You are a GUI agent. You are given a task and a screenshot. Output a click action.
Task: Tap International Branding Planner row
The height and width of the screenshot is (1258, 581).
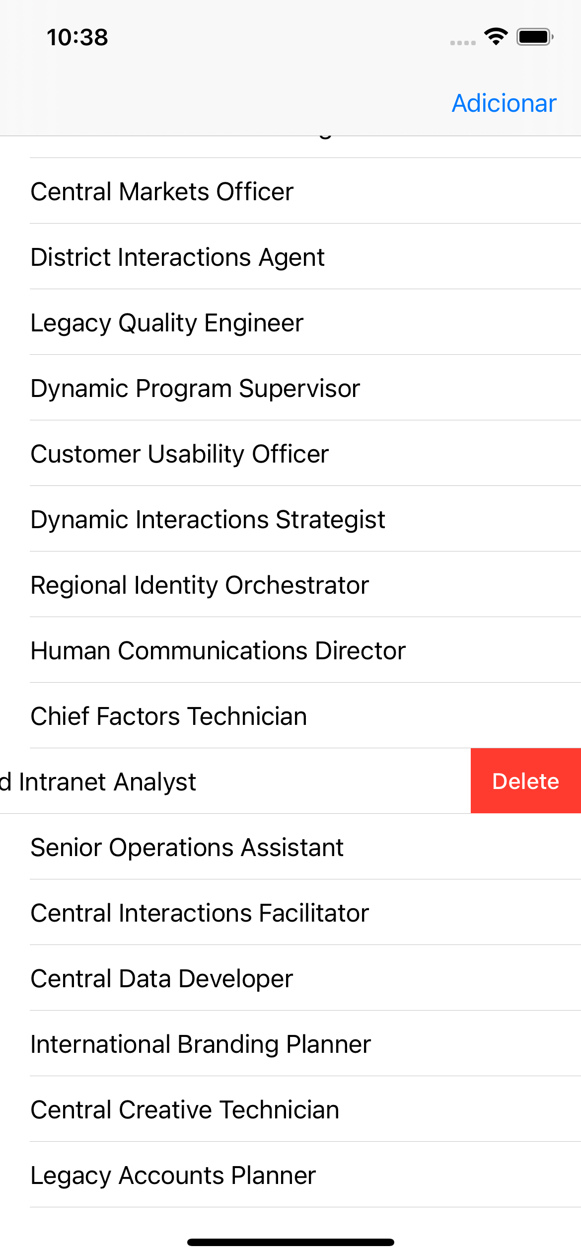[x=290, y=1044]
